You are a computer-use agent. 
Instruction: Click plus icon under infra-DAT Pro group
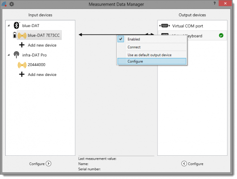22,75
